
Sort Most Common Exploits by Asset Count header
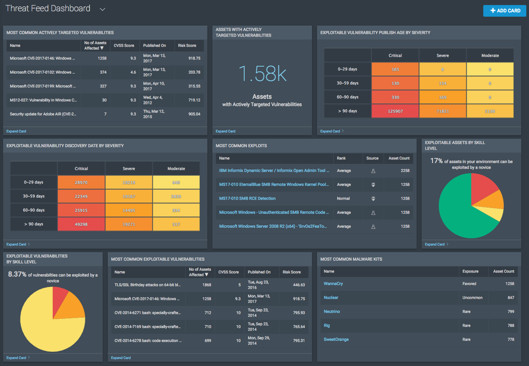(399, 158)
